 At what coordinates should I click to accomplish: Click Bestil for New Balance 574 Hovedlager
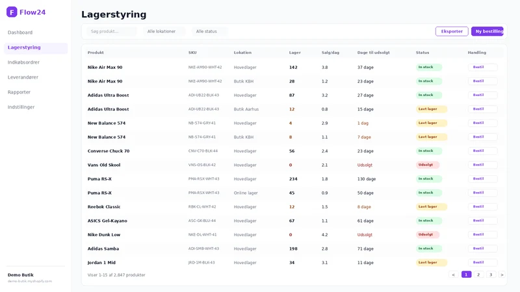482,123
